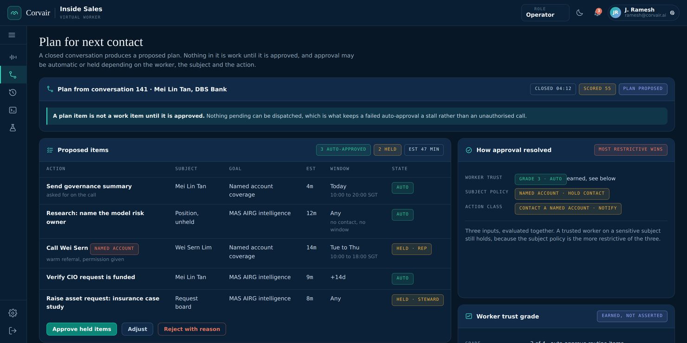This screenshot has width=687, height=343.
Task: Click the logout icon in sidebar
Action: pos(13,330)
